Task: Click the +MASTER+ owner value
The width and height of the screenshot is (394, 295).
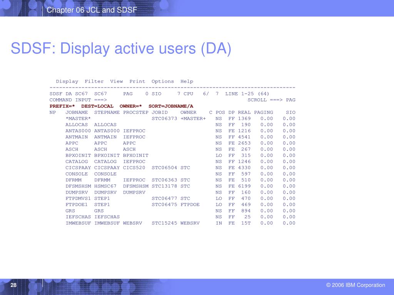Action: pyautogui.click(x=193, y=118)
